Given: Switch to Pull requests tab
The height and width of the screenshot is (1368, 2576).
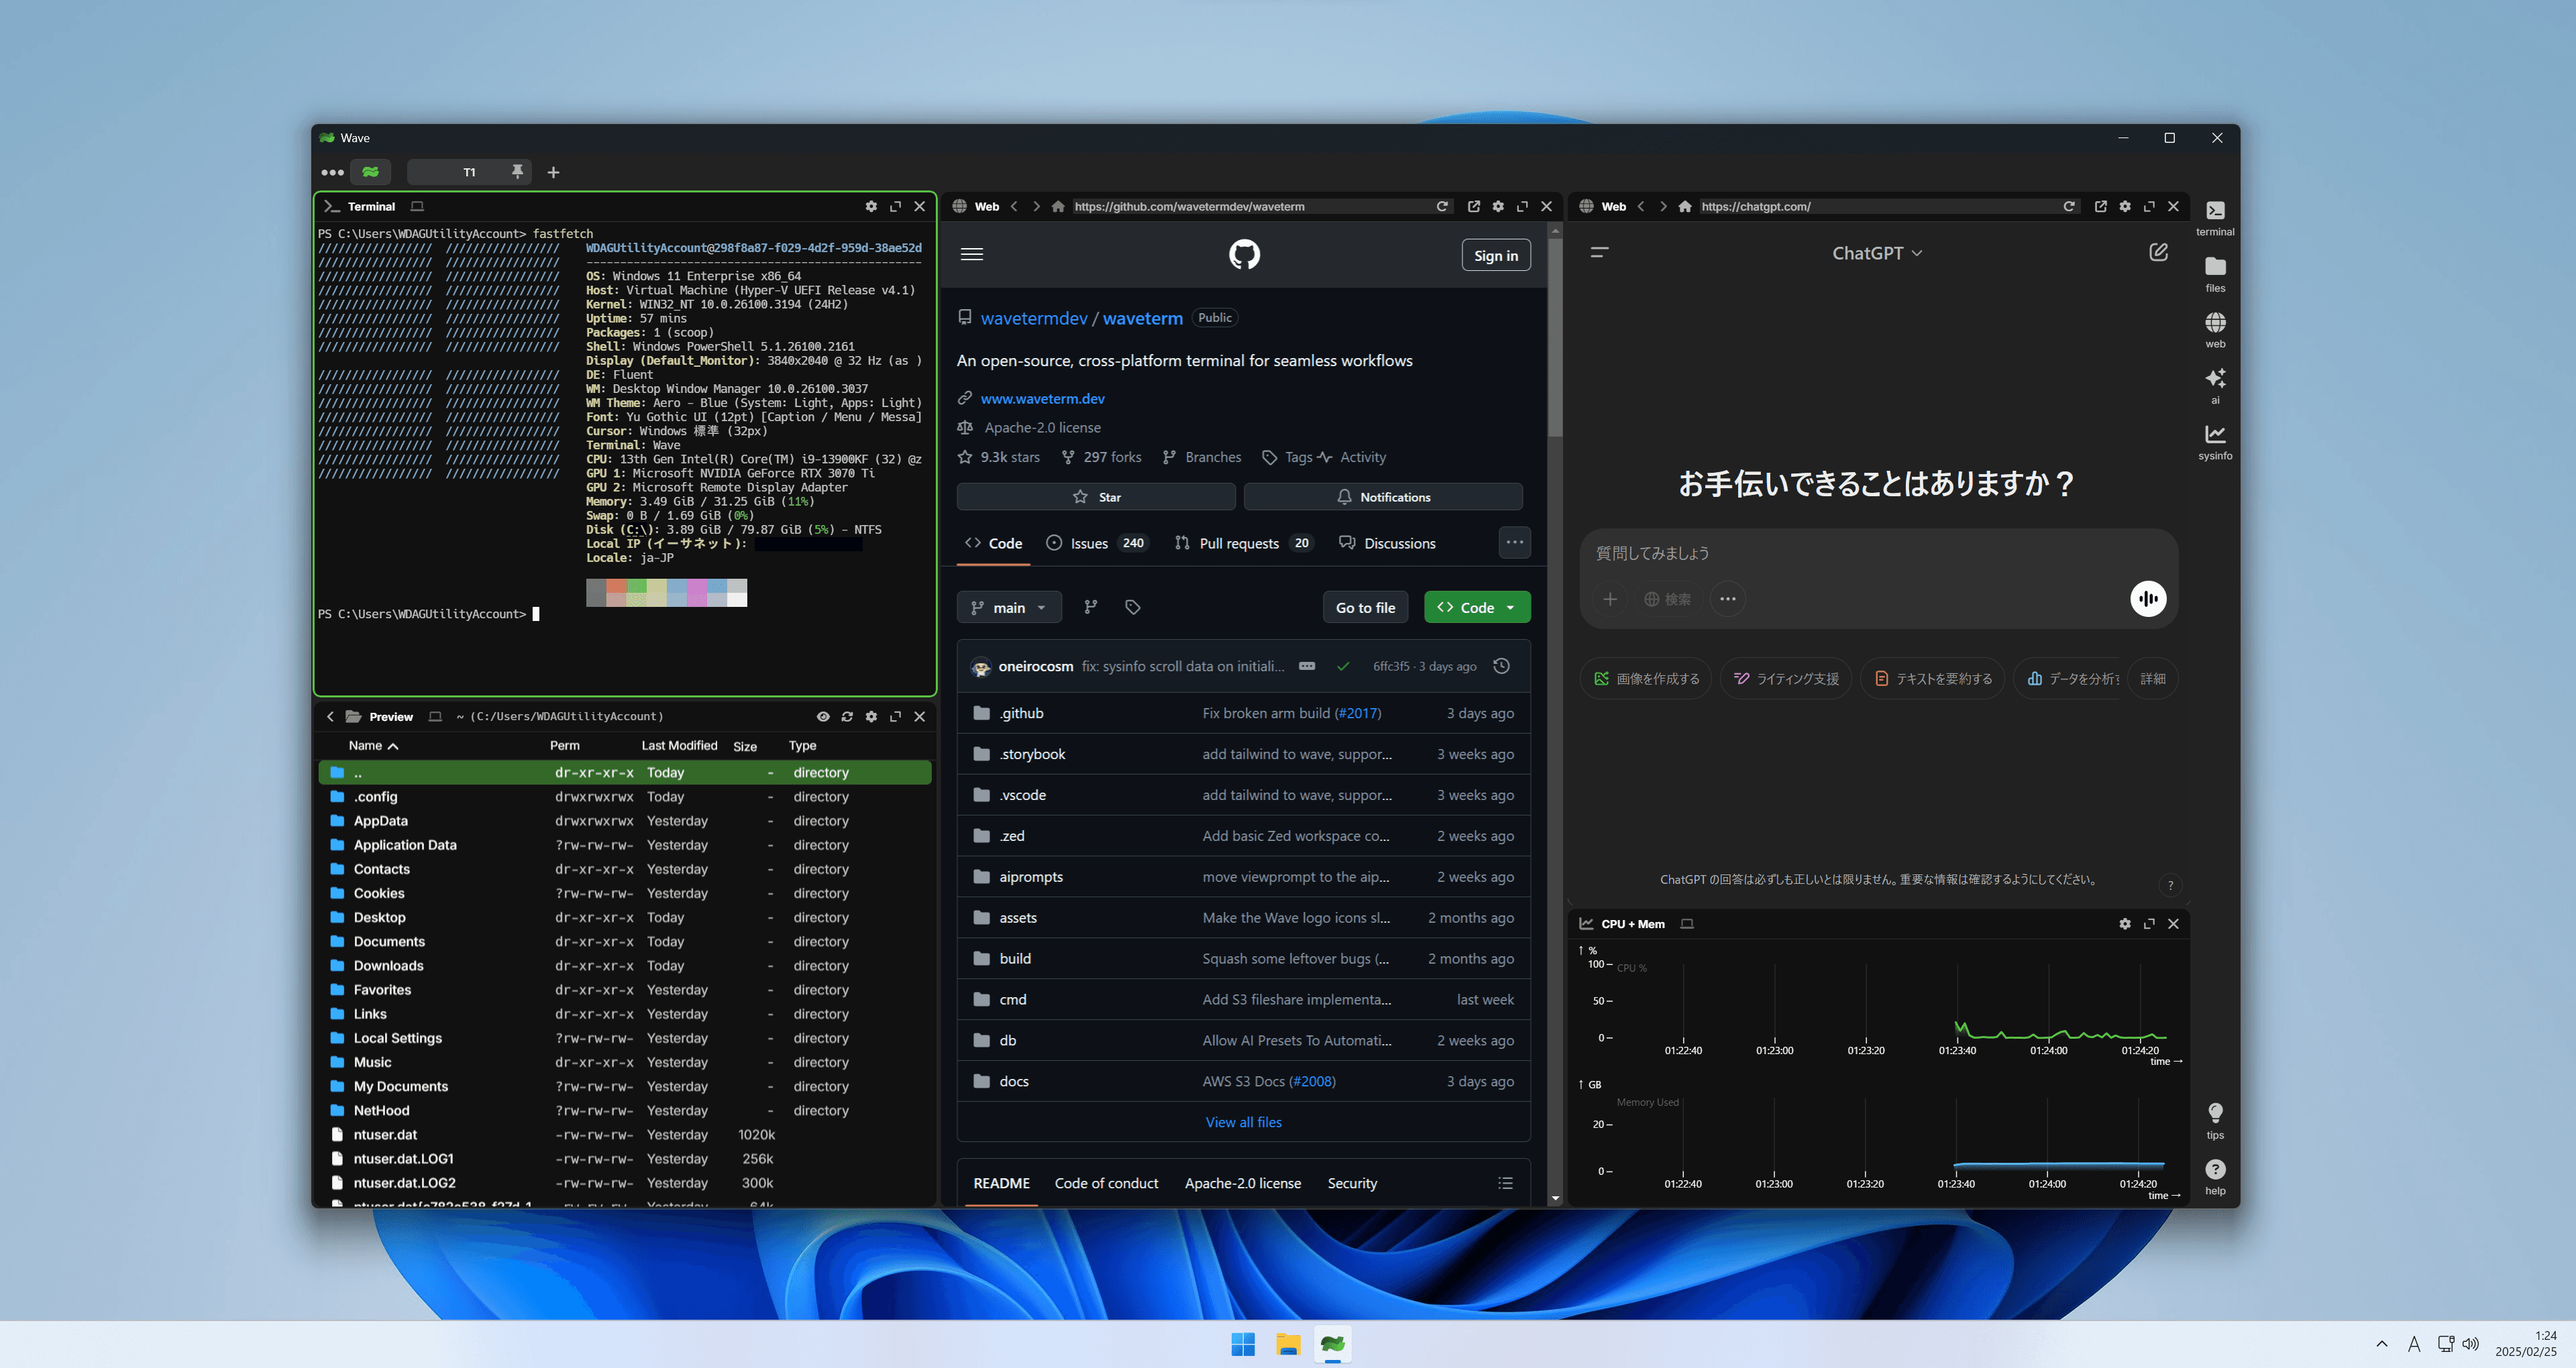Looking at the screenshot, I should click(x=1244, y=543).
